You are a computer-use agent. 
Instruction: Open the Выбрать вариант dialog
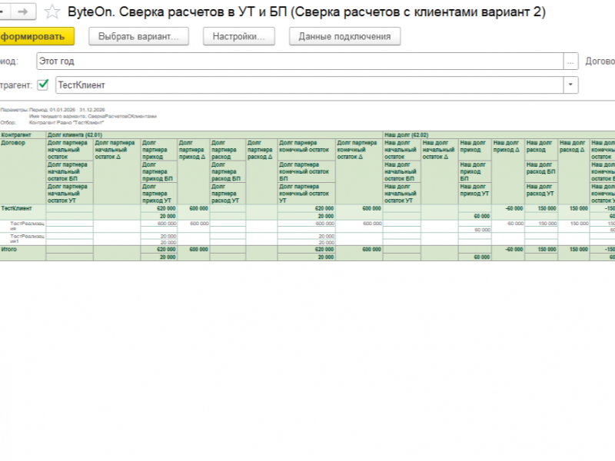pos(138,36)
